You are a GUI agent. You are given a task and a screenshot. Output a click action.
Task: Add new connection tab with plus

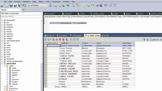tap(24, 10)
